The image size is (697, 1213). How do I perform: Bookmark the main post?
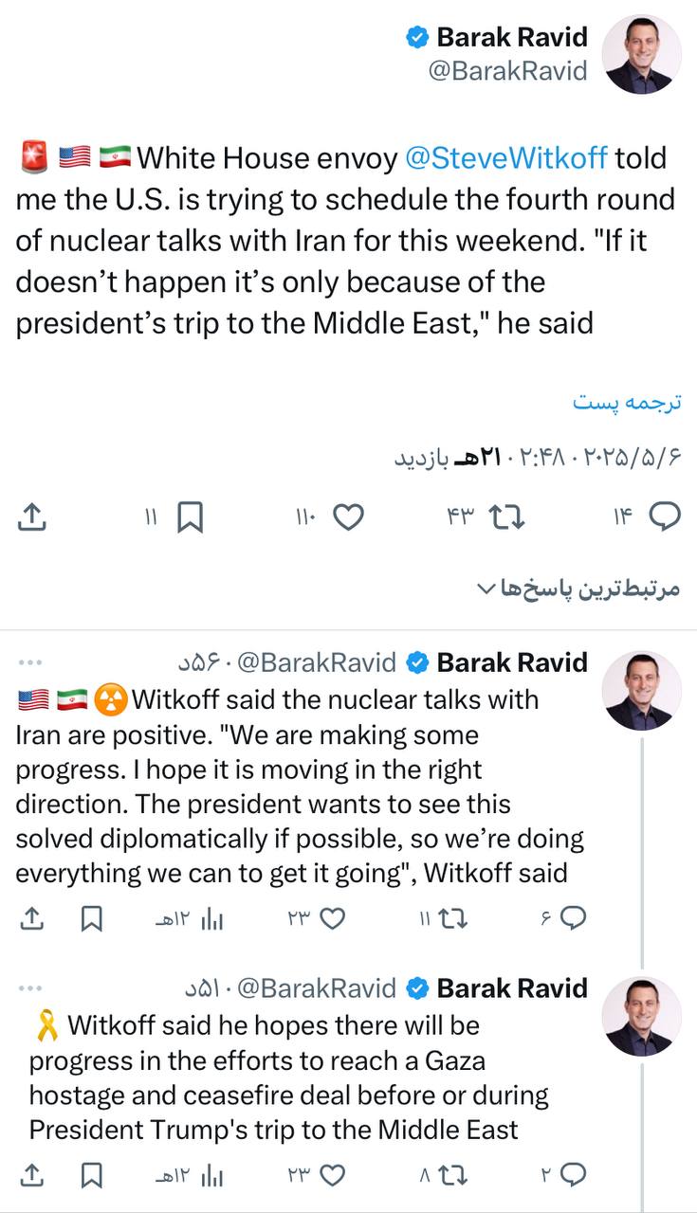click(191, 516)
